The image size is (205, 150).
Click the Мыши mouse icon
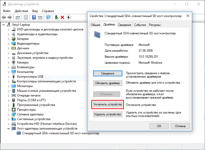[x=13, y=90]
